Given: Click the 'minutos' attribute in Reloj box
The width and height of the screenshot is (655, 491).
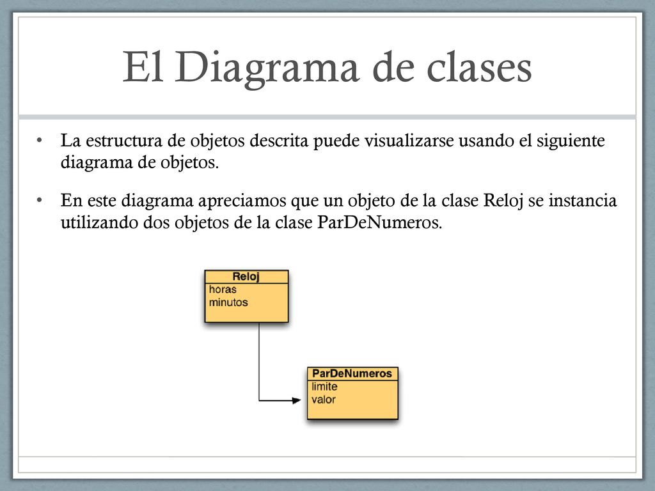Looking at the screenshot, I should click(228, 302).
